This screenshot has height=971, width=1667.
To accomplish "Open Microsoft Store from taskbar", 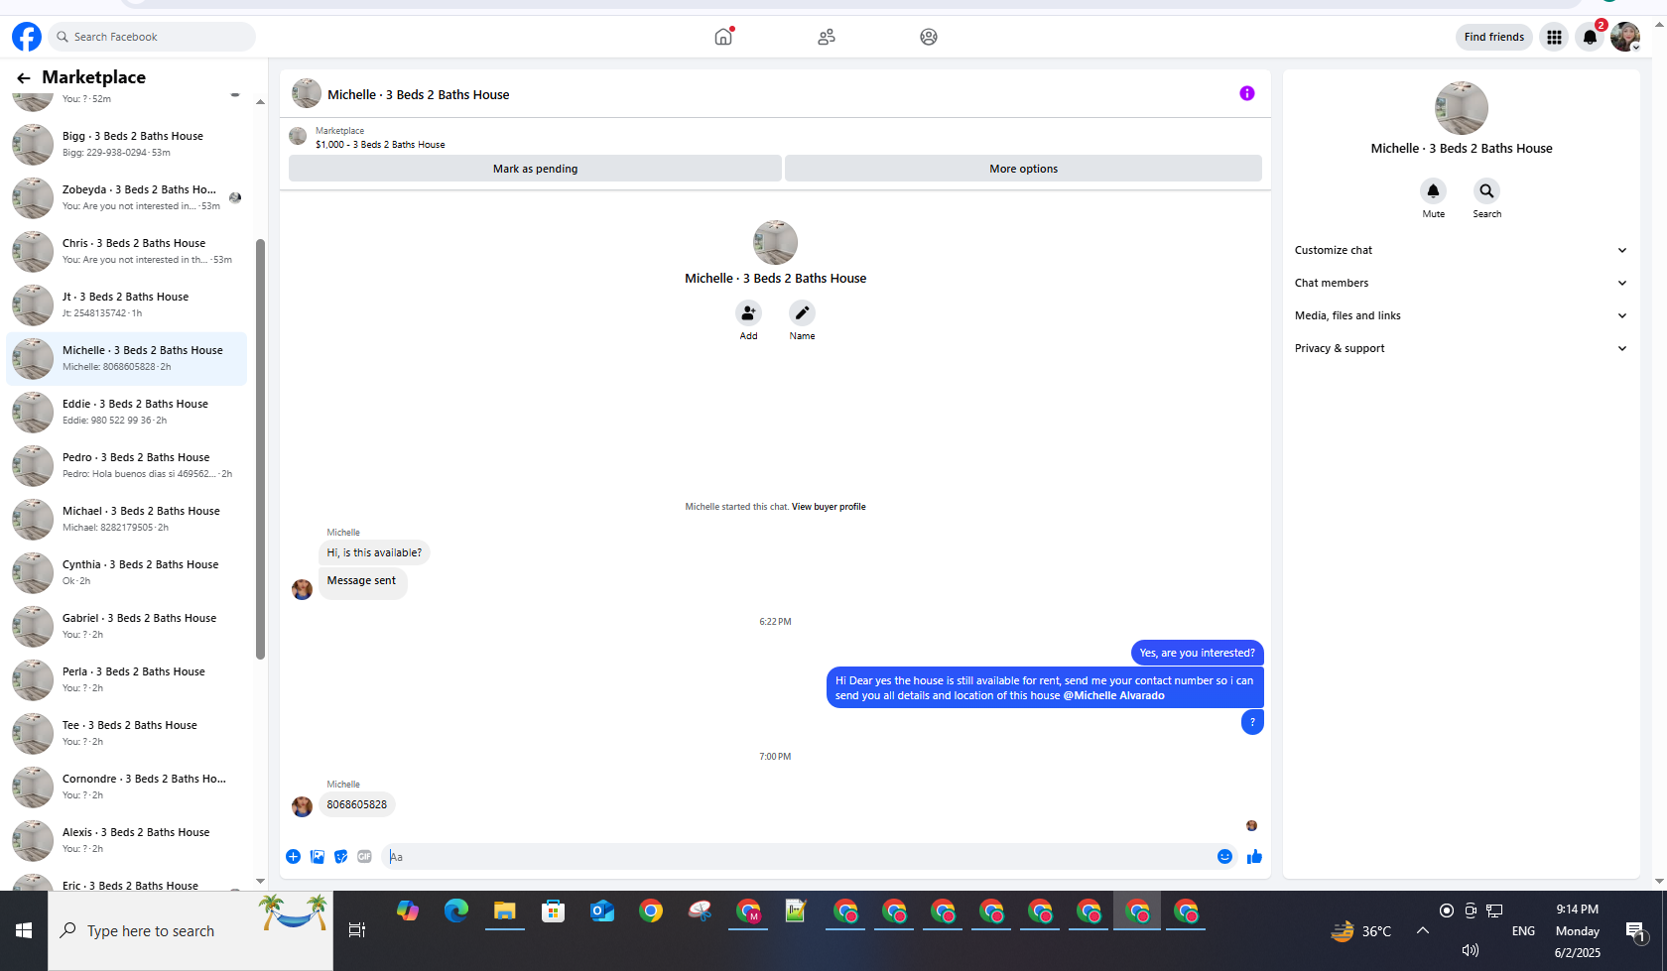I will tap(554, 910).
